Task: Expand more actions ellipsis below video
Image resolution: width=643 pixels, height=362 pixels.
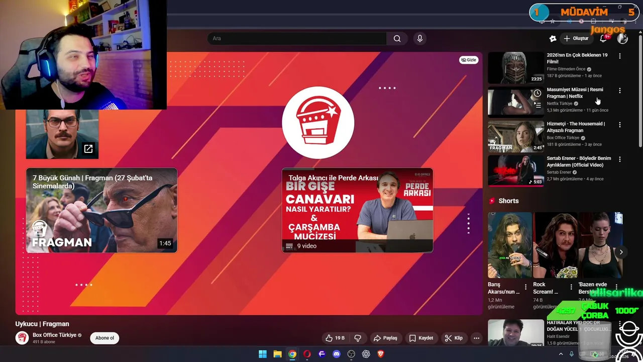Action: (x=476, y=338)
